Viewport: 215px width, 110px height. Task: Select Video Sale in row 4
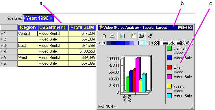53,51
